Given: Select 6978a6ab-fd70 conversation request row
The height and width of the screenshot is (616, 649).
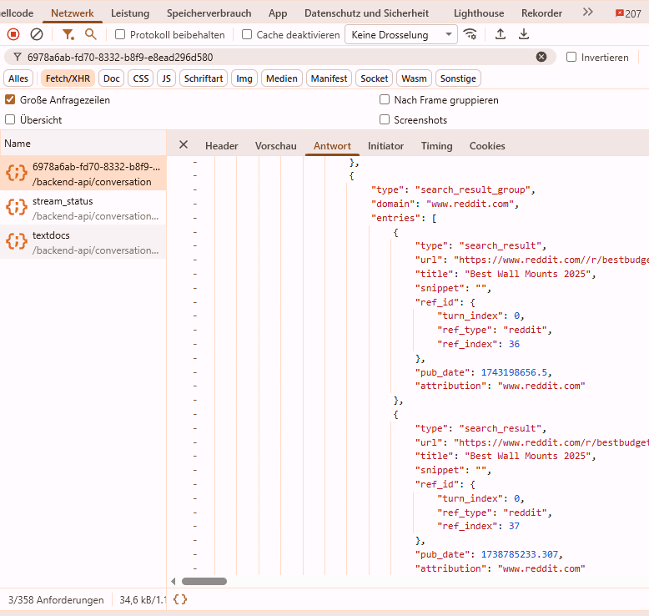Looking at the screenshot, I should 83,173.
